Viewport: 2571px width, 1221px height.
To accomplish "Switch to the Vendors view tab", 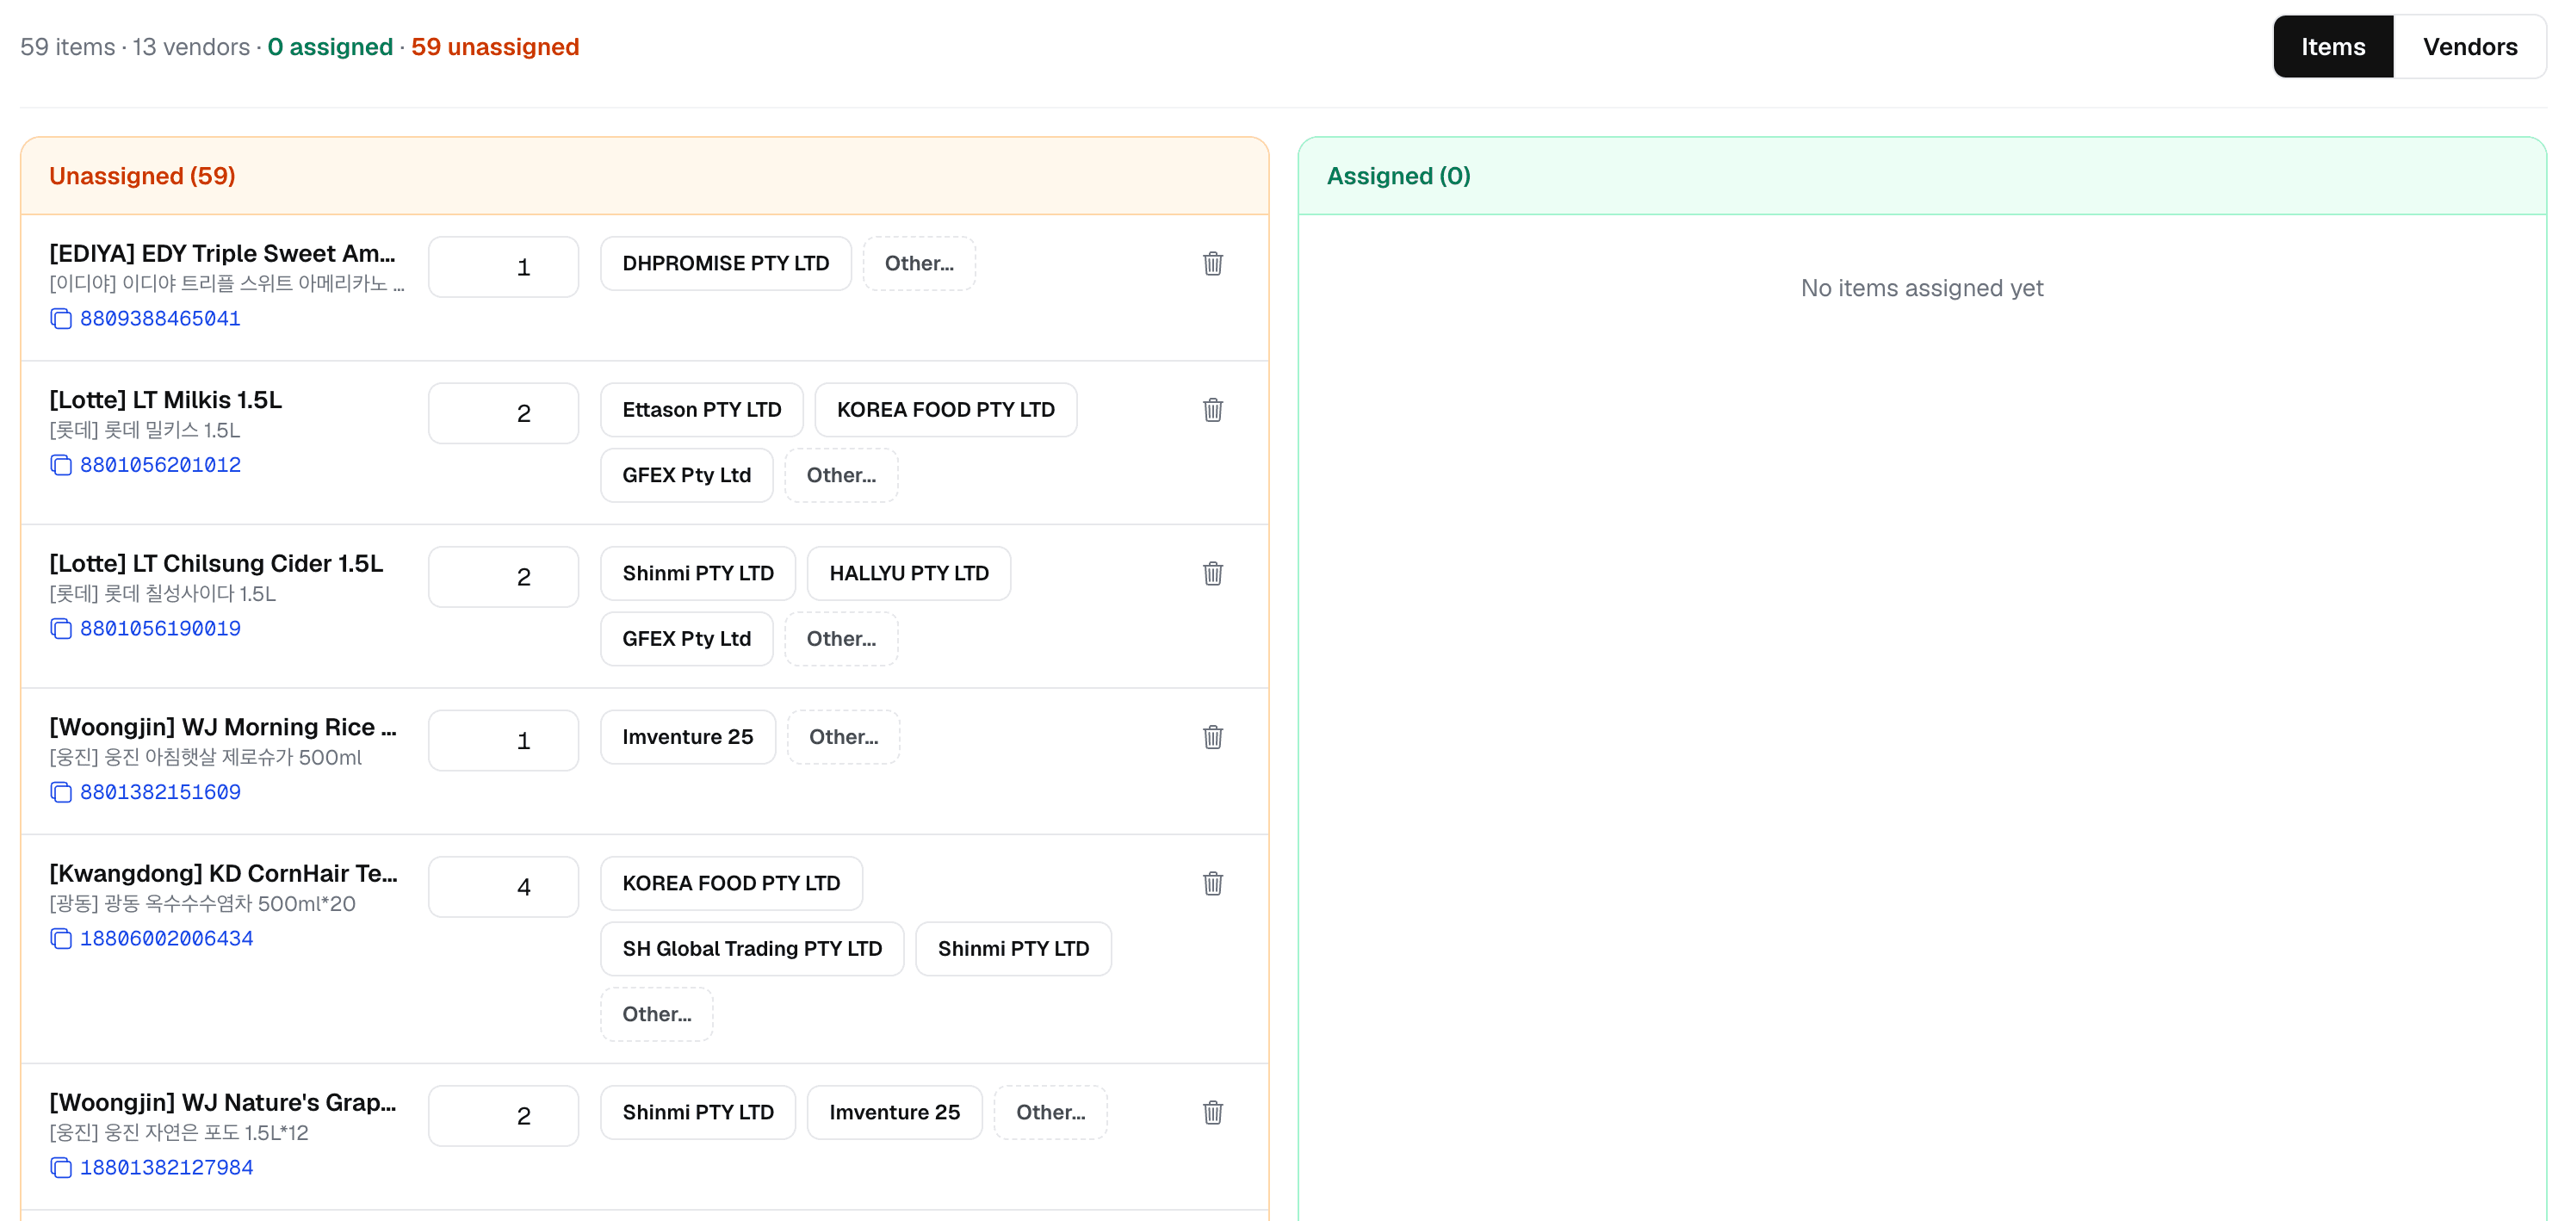I will point(2469,46).
